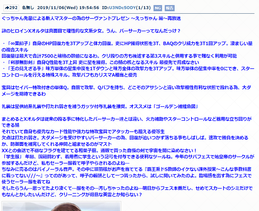Open the attached image thumbnail below the post
This screenshot has width=259, height=211.
click(61, 206)
